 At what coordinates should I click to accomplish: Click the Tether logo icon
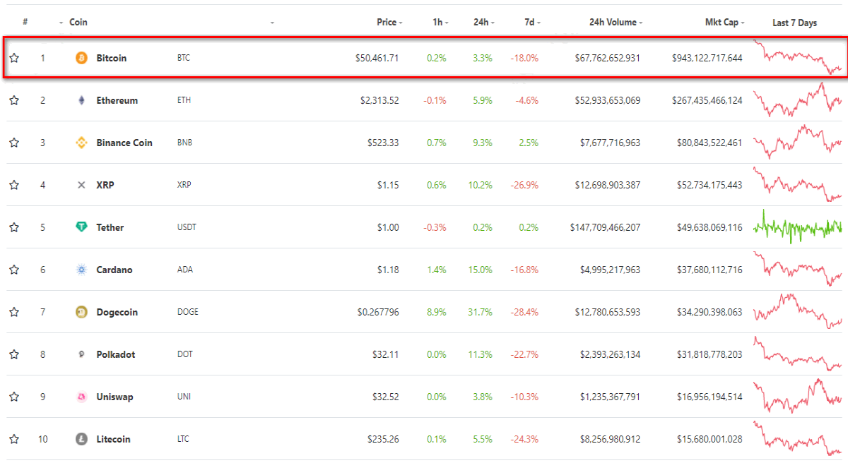pyautogui.click(x=81, y=227)
